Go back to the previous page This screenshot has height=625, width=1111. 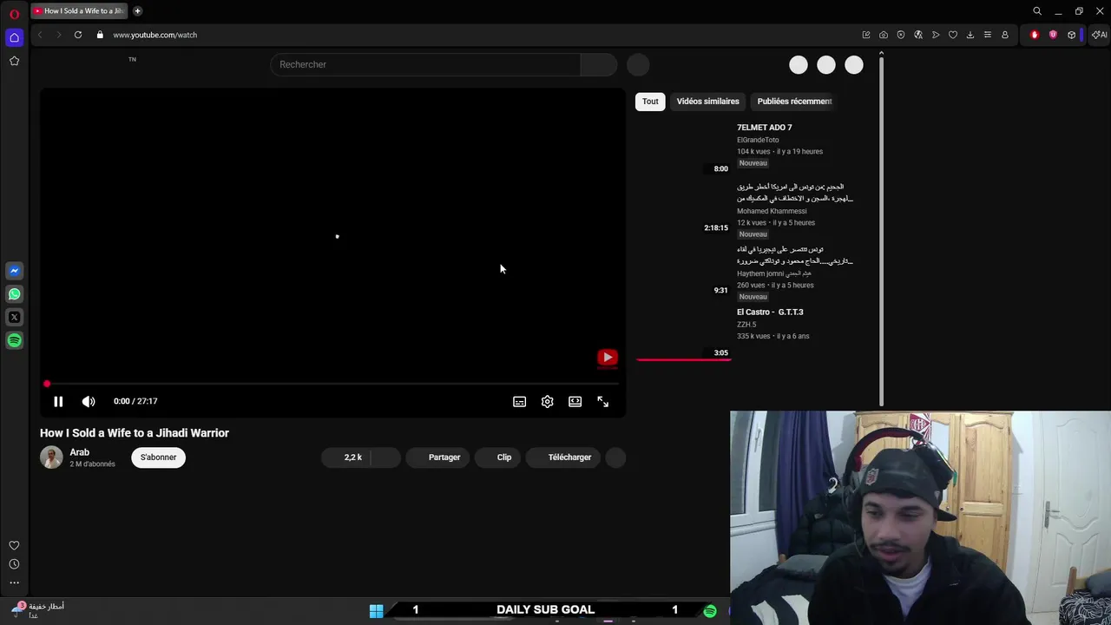point(40,35)
